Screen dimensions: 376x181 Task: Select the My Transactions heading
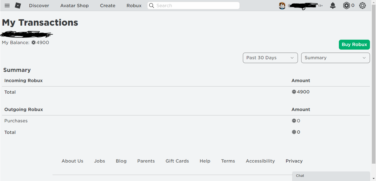[x=40, y=23]
